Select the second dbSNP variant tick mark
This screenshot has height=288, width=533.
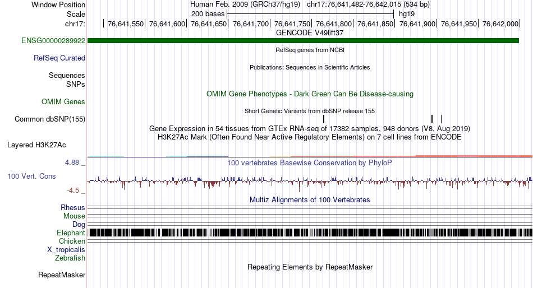(x=432, y=119)
